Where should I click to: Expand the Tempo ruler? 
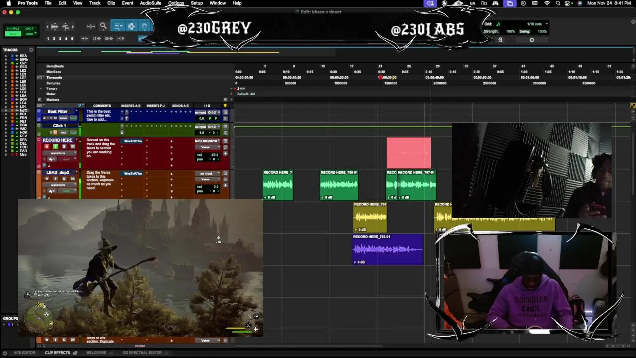coord(41,89)
